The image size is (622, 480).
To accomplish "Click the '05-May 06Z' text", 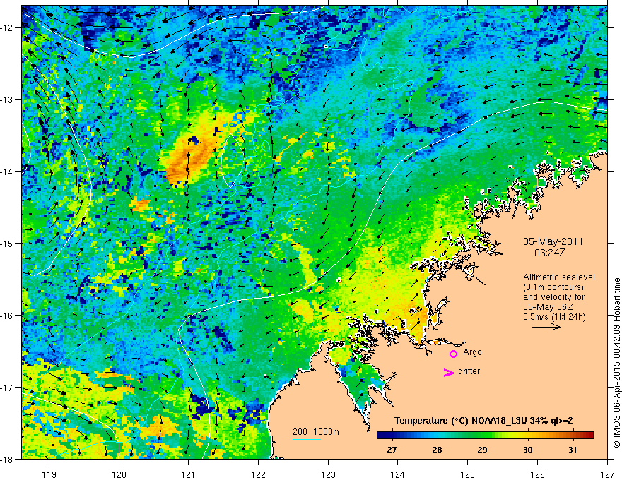I will (x=548, y=307).
